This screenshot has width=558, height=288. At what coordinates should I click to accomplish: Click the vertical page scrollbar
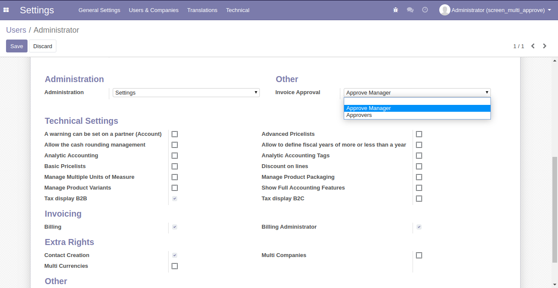(555, 209)
